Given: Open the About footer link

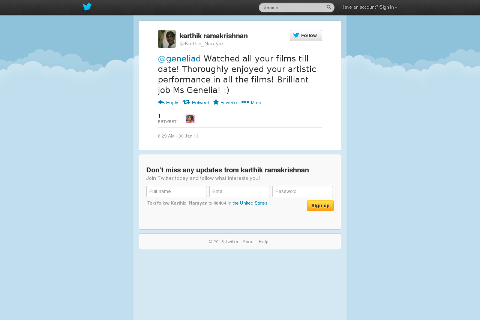Looking at the screenshot, I should tap(249, 242).
